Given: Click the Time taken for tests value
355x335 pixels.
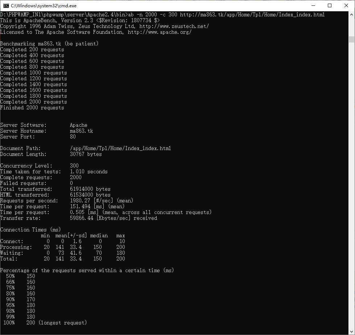Looking at the screenshot, I should pyautogui.click(x=88, y=171).
